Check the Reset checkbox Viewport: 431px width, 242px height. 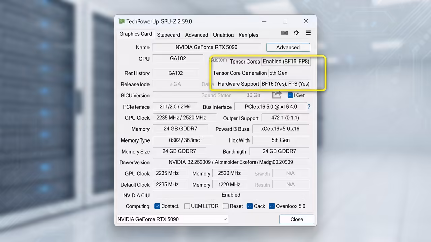coord(226,206)
